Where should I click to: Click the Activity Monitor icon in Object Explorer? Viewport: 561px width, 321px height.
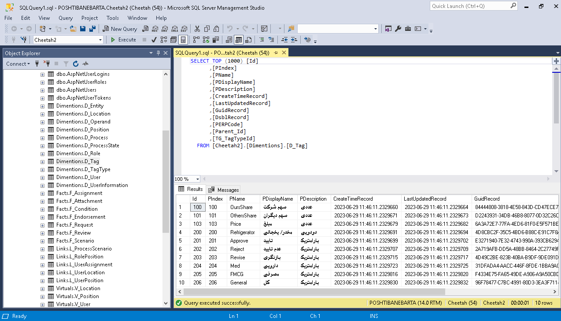[x=85, y=63]
